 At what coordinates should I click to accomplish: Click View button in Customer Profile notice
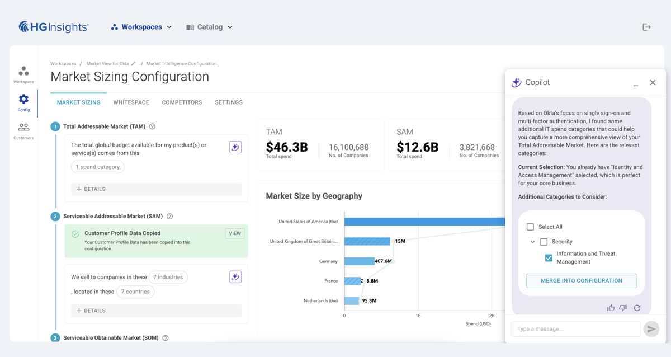235,233
